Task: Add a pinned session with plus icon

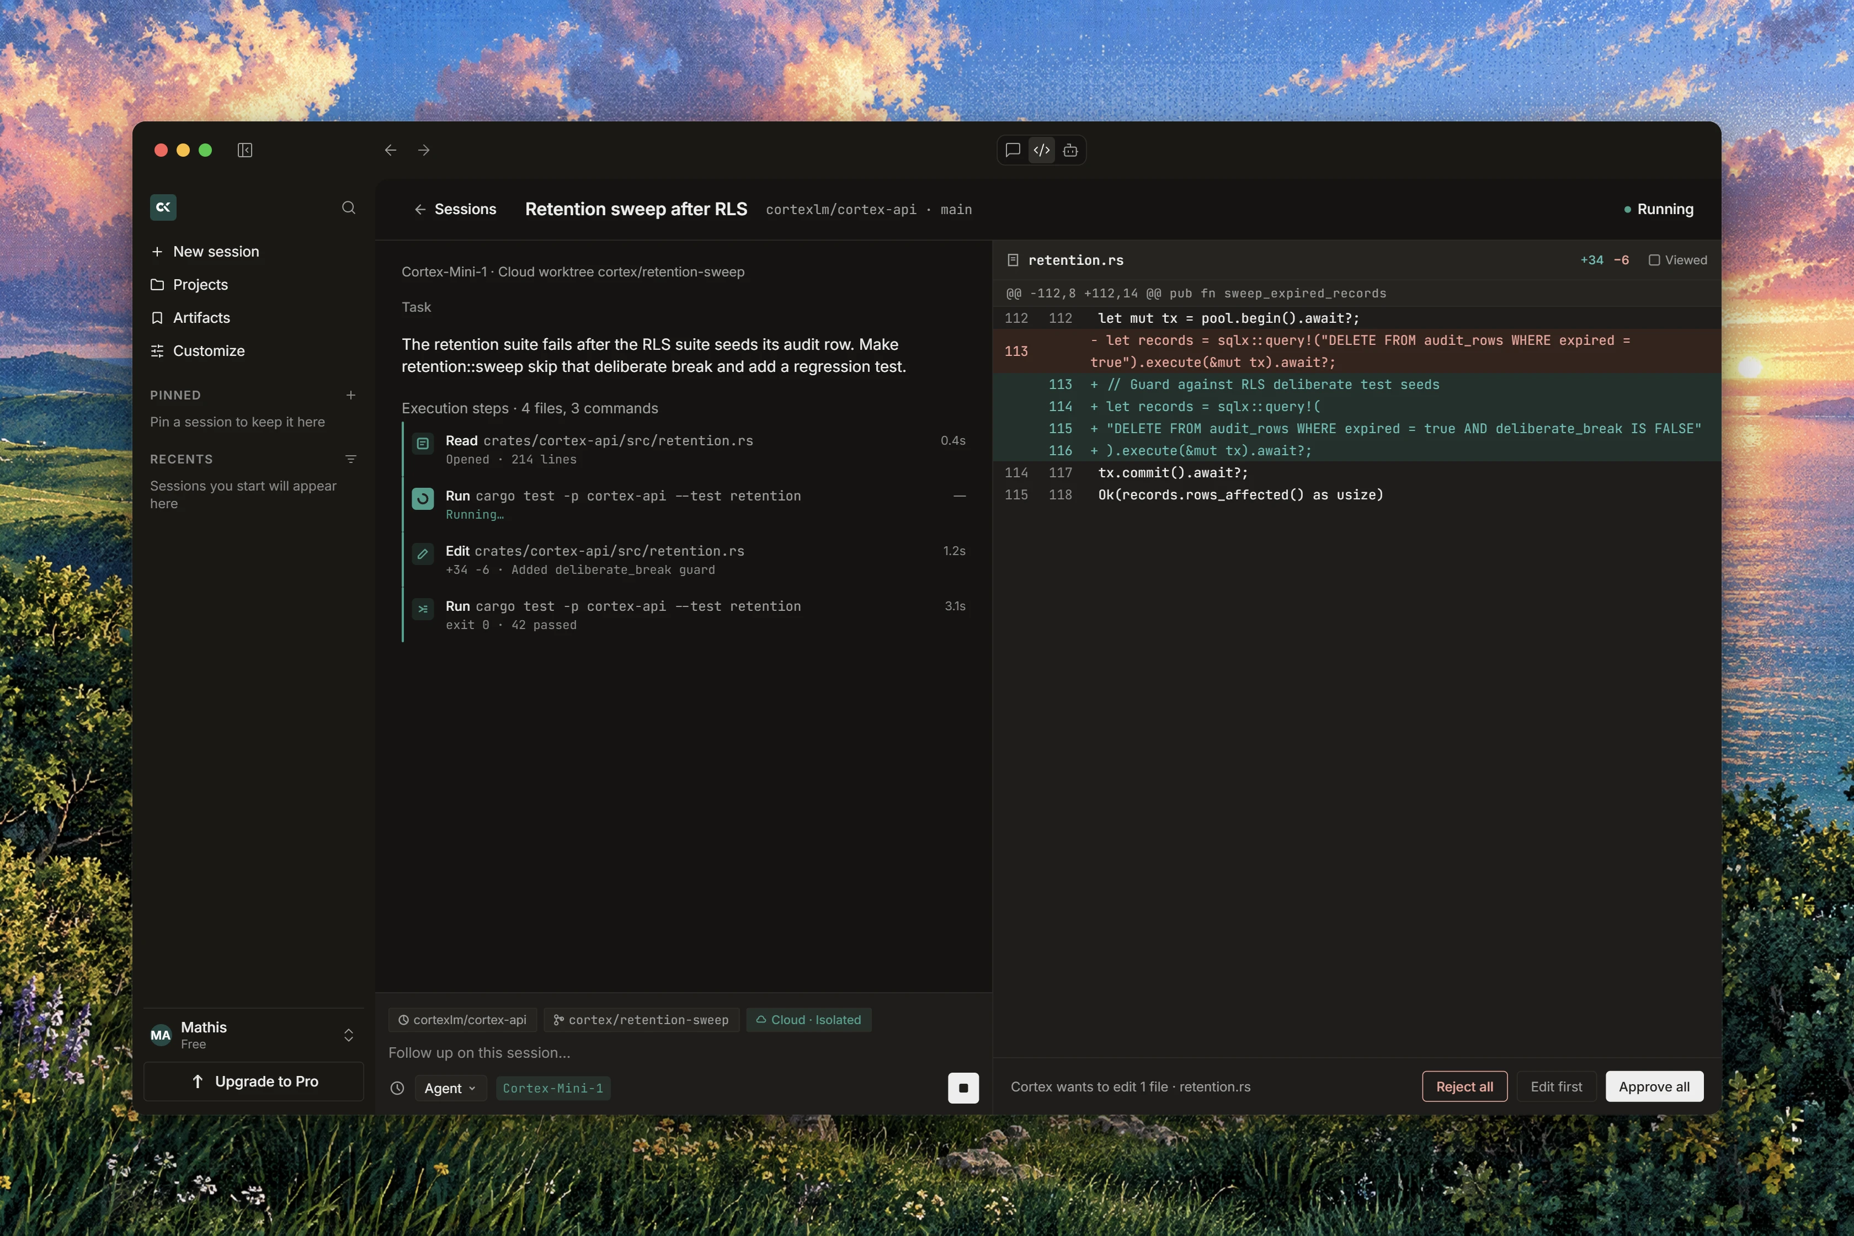Action: click(x=351, y=395)
